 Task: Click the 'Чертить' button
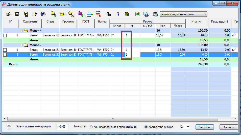tap(205, 127)
